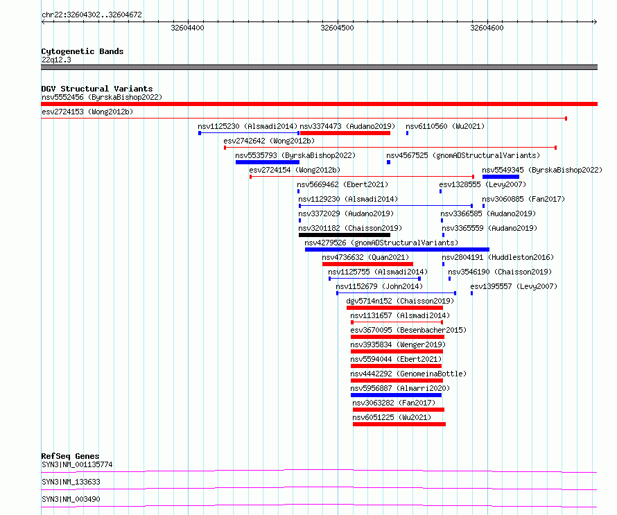Click the gray 22q12.3 cytogenetic band bar
The width and height of the screenshot is (617, 515).
pyautogui.click(x=319, y=67)
